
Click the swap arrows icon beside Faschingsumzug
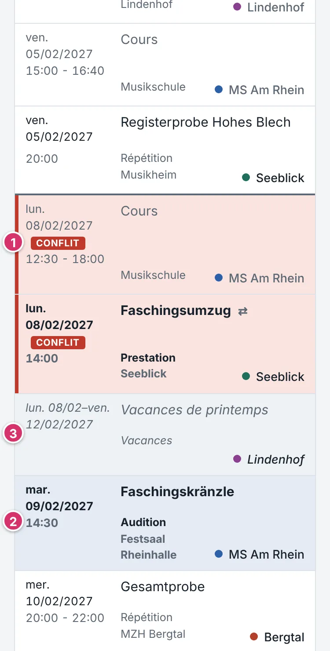243,311
